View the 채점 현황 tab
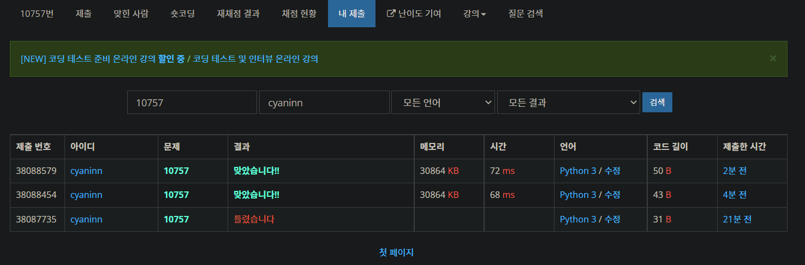 click(x=299, y=14)
